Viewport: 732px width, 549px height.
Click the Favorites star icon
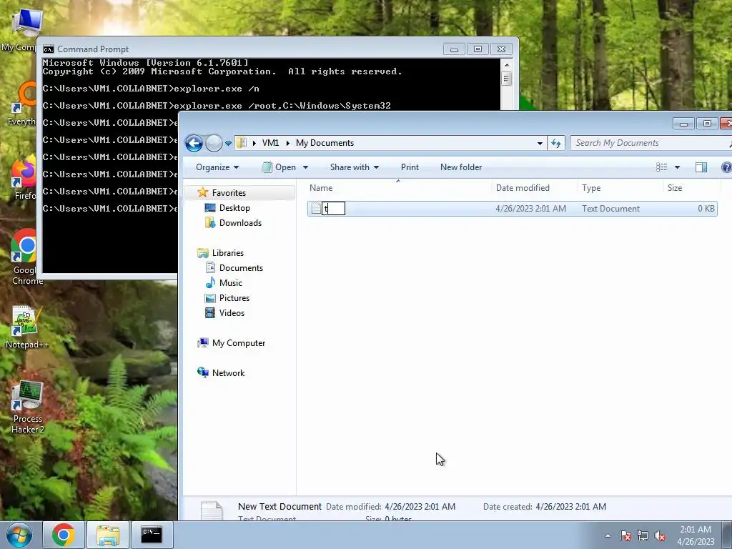[x=202, y=192]
